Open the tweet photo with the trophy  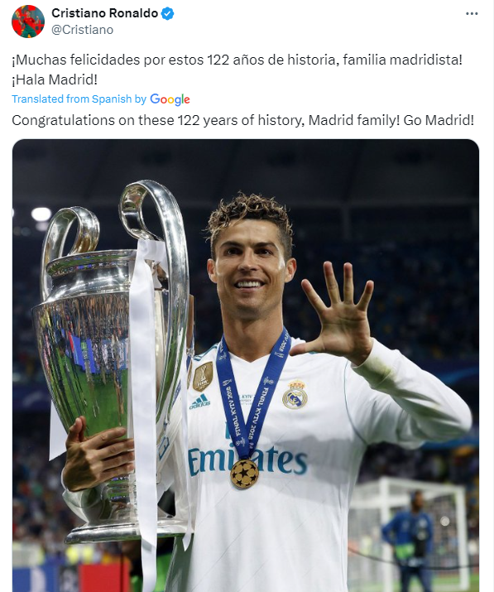(246, 365)
